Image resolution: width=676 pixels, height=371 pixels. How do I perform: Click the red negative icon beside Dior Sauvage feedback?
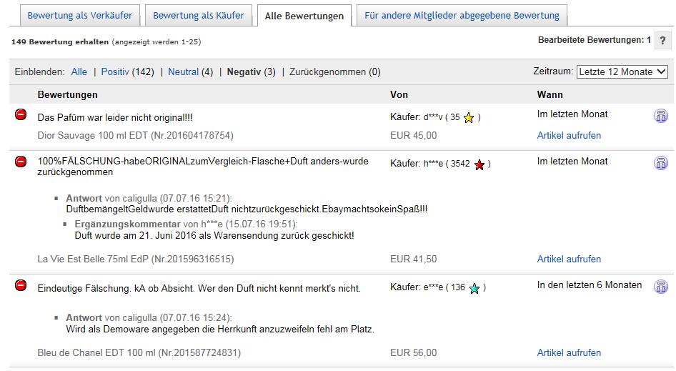21,114
